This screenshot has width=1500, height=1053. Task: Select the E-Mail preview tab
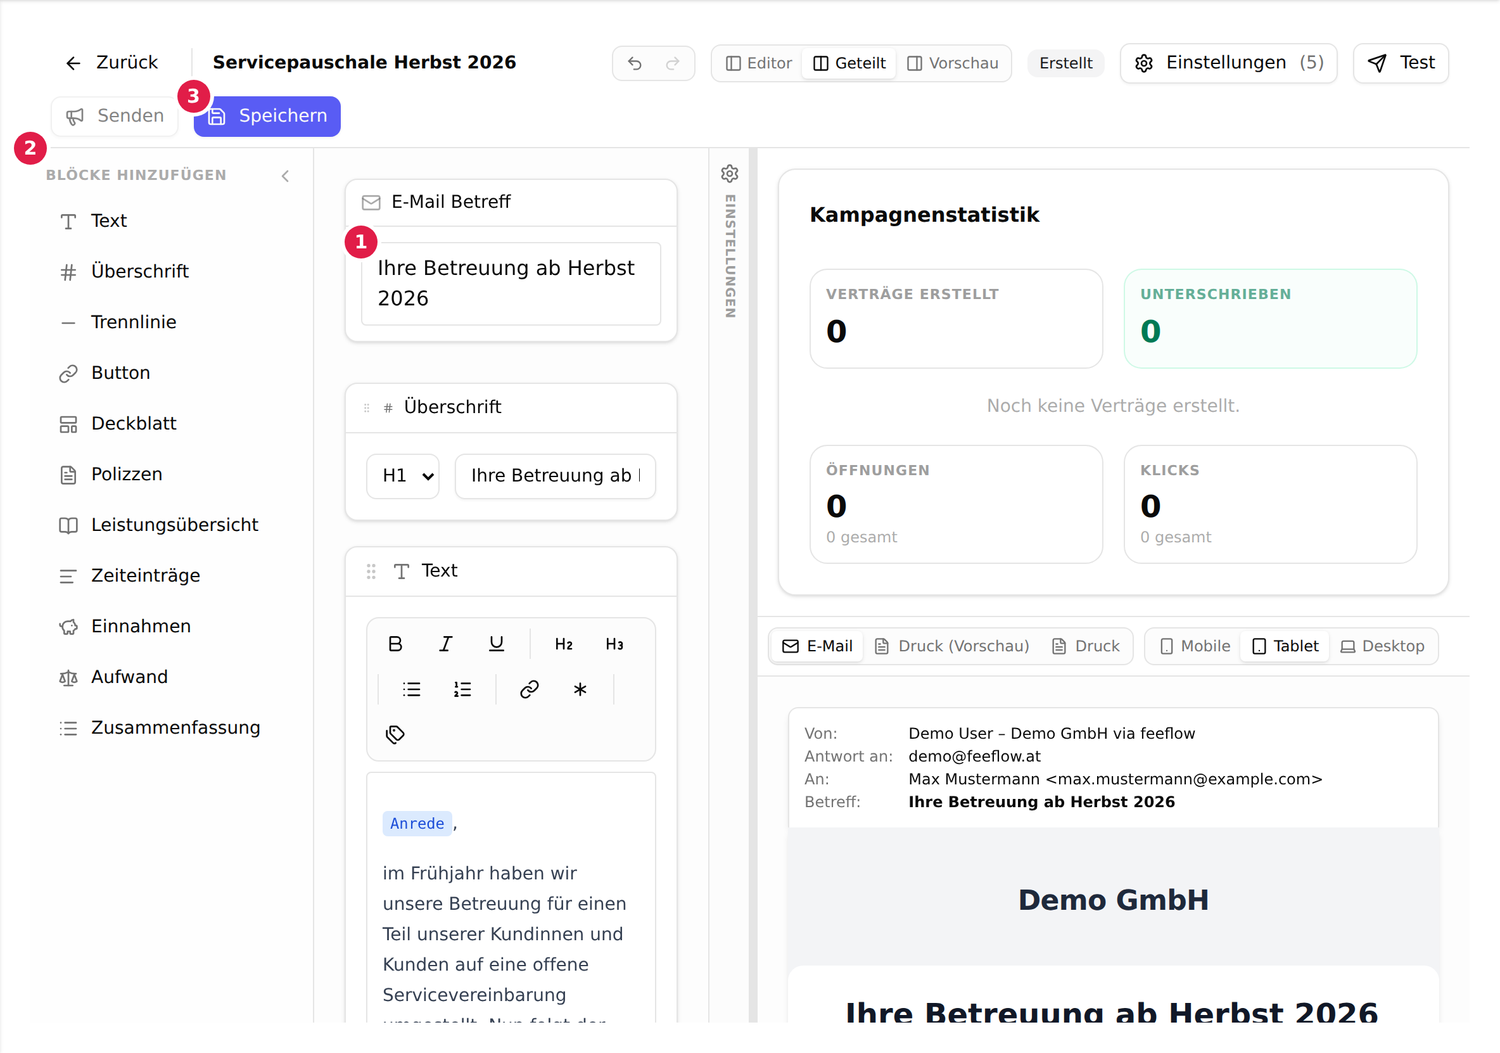point(817,646)
